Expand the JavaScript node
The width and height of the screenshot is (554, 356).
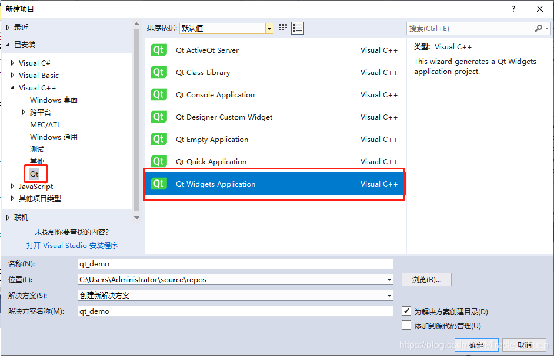pos(13,186)
